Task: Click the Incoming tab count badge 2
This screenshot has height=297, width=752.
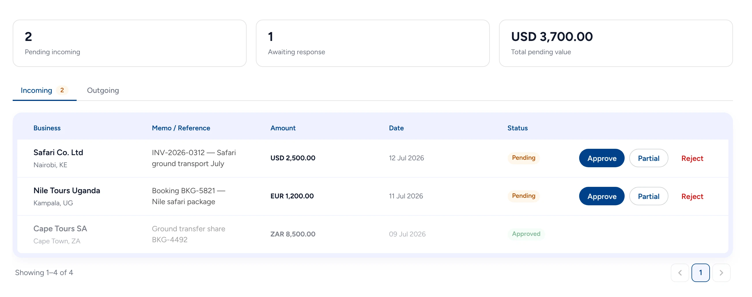Action: click(62, 90)
